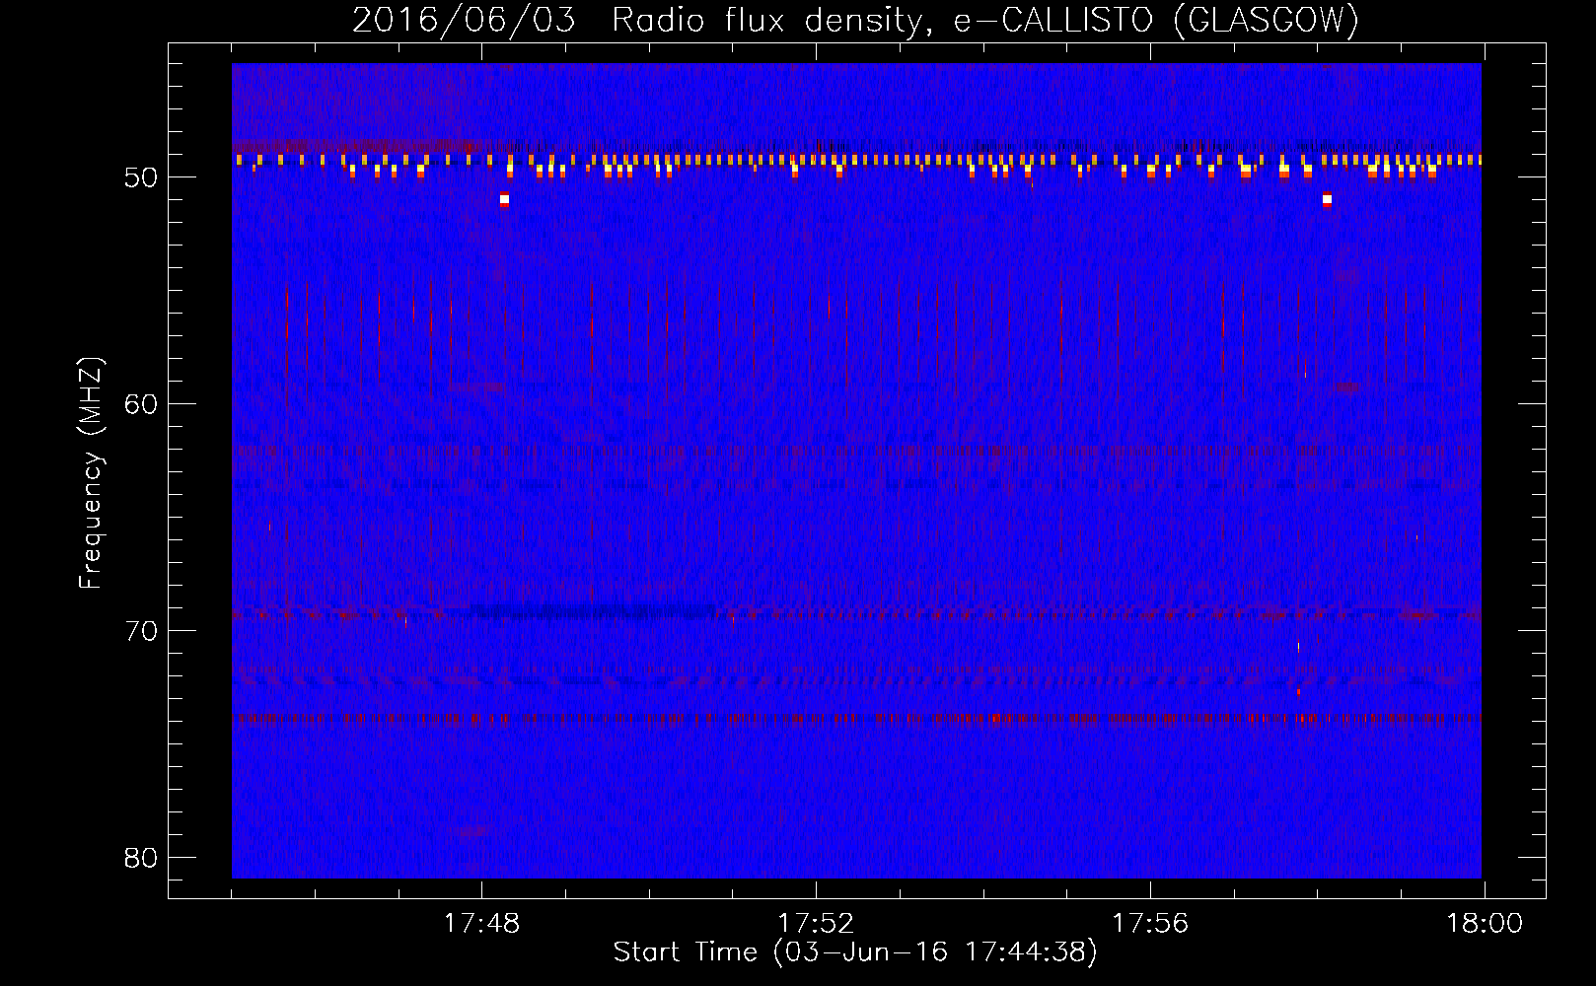The width and height of the screenshot is (1596, 986).
Task: Click the 60 frequency tick label
Action: 142,404
